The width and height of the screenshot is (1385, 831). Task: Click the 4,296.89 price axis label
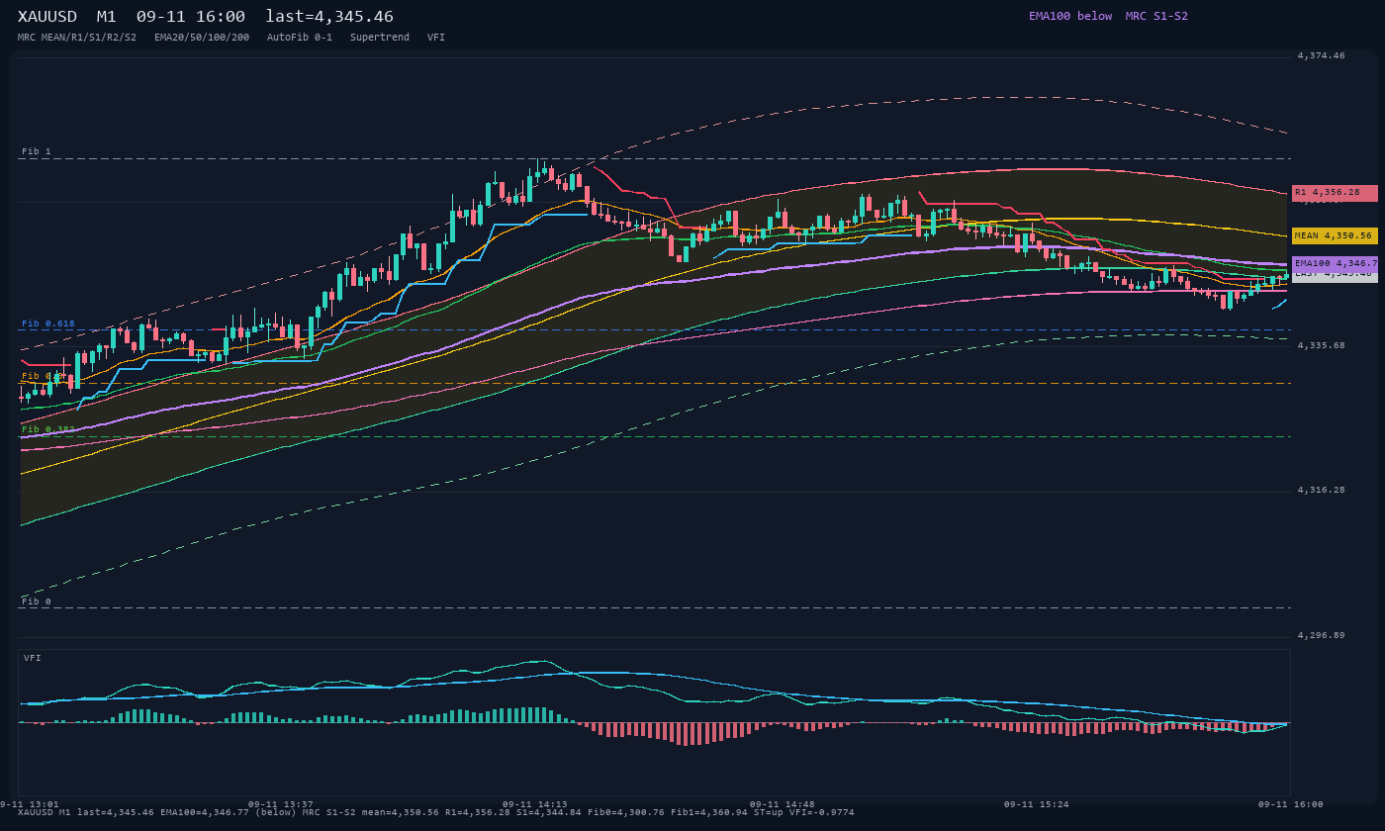(1322, 635)
